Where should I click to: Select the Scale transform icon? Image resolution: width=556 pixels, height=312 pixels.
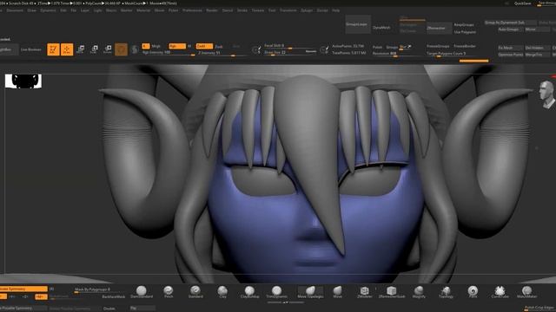(x=94, y=49)
